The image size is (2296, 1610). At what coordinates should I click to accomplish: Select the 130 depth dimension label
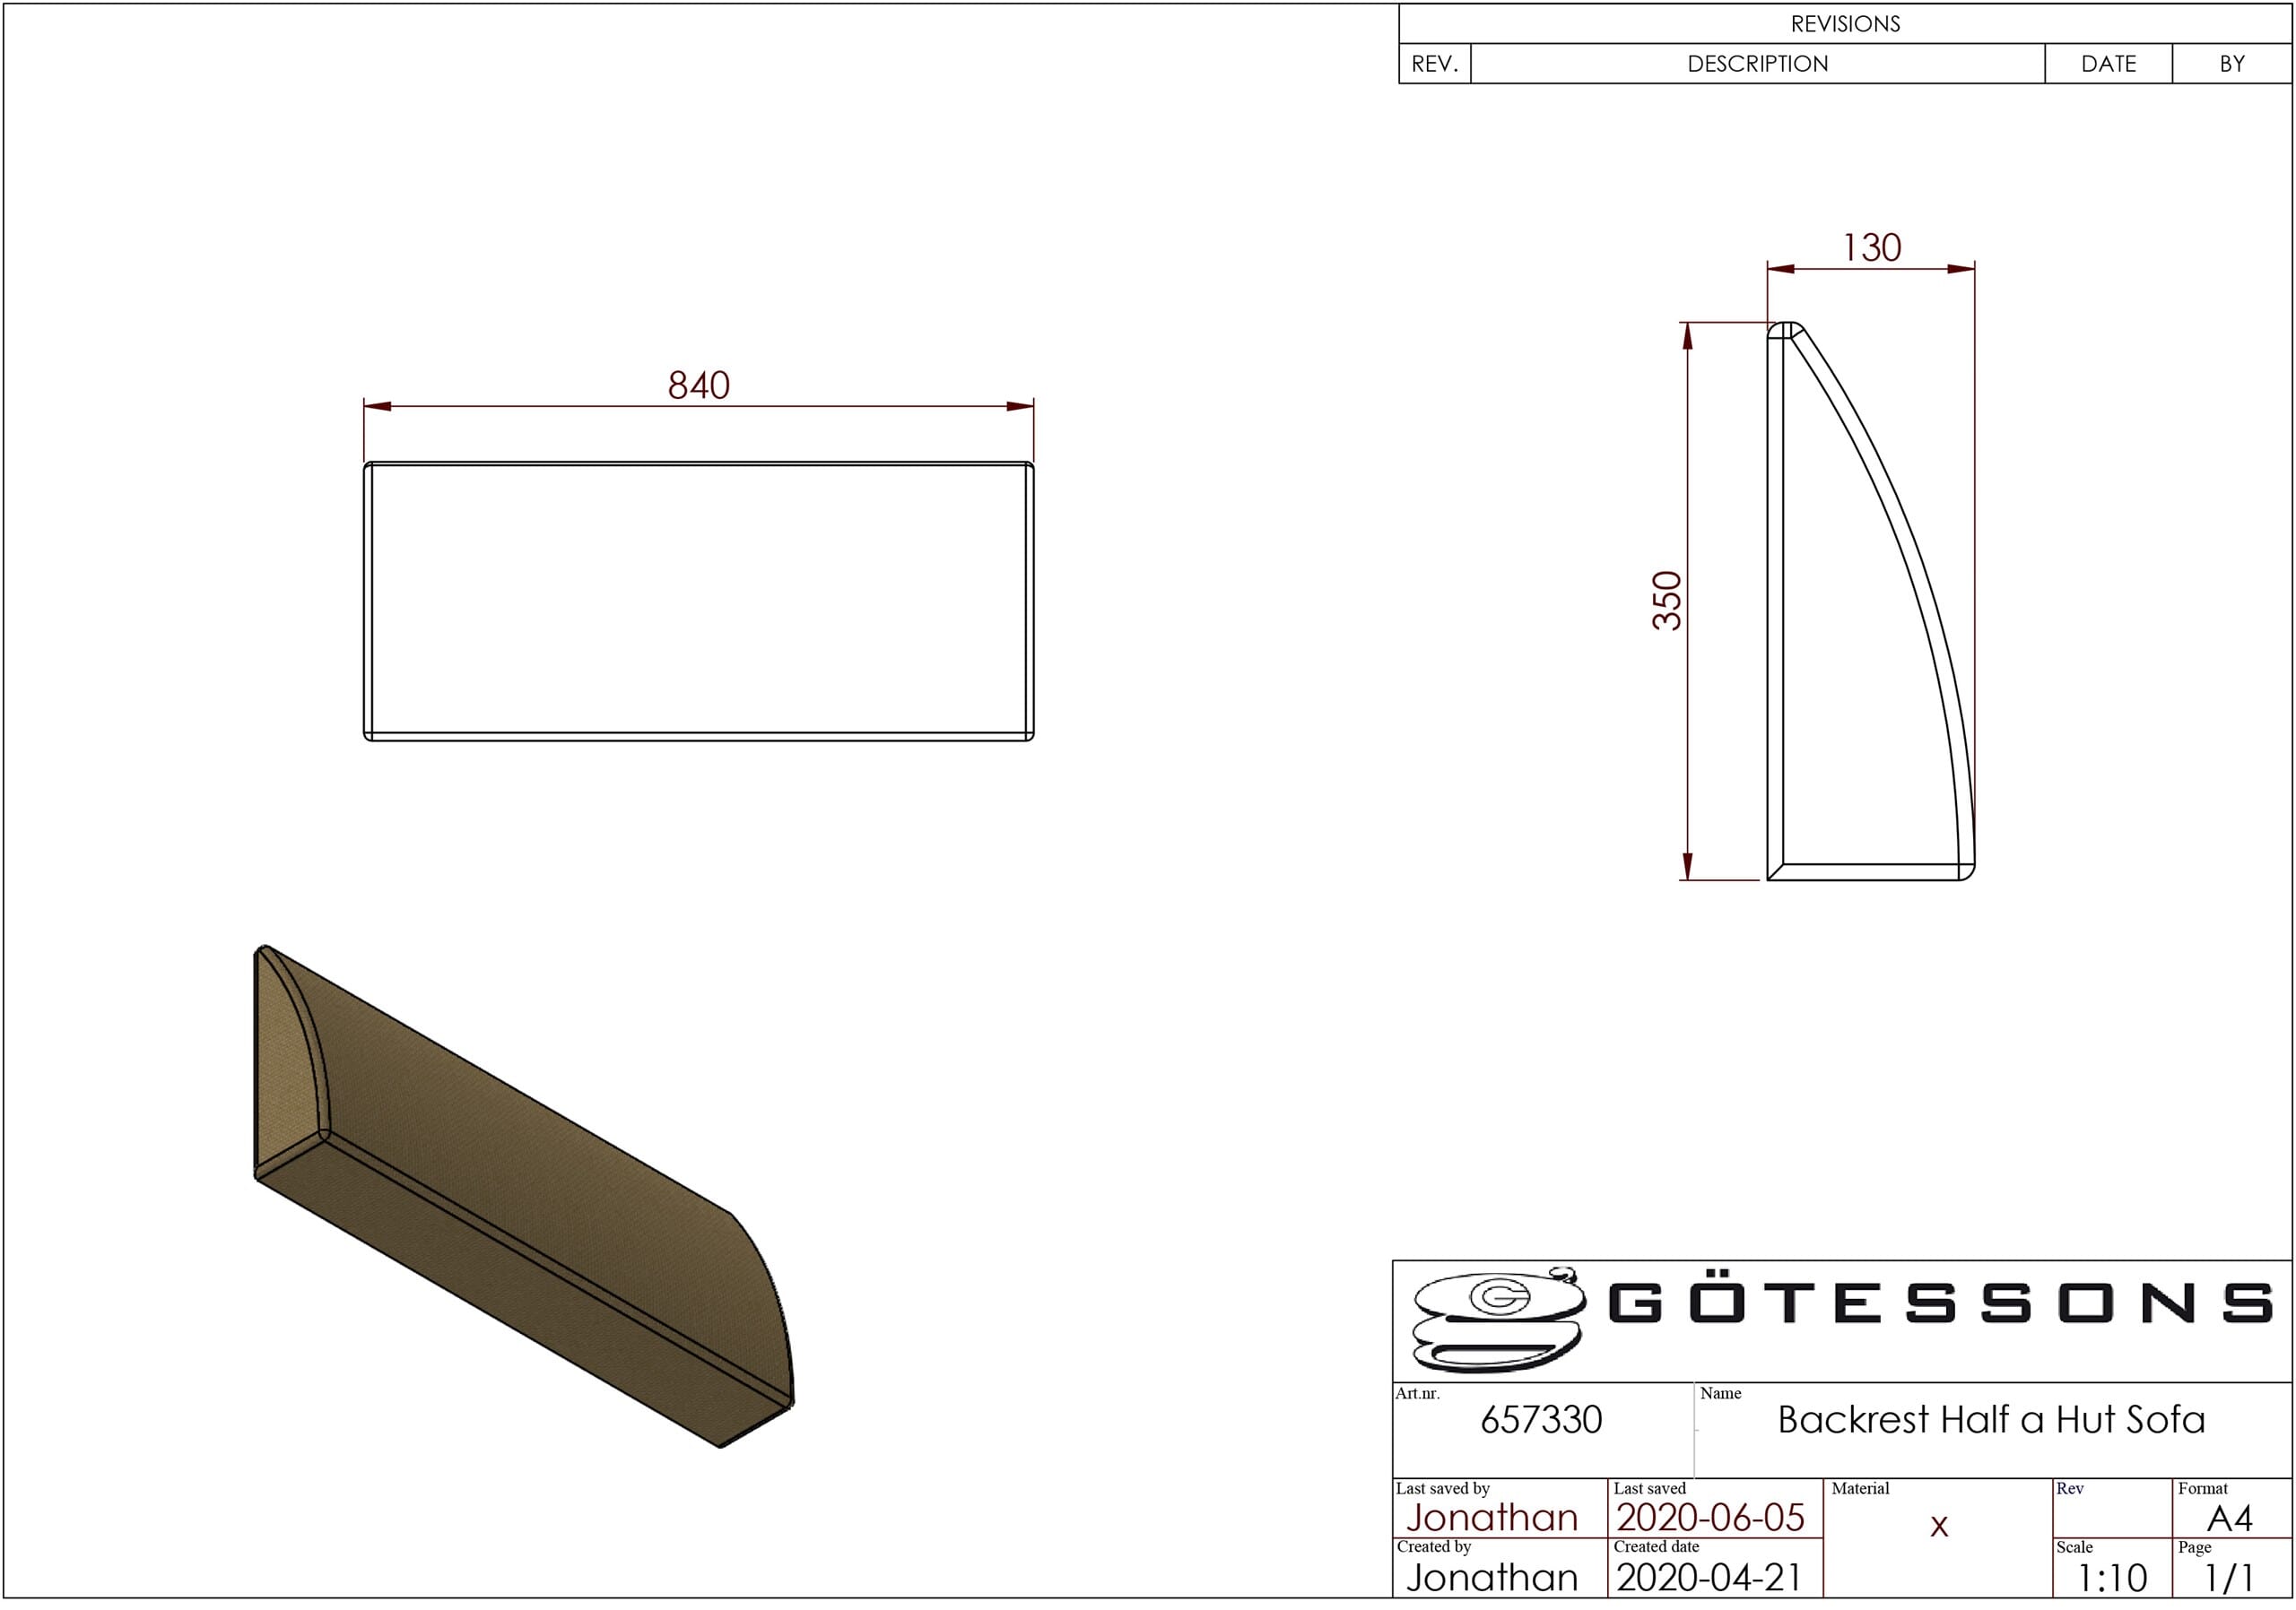(1871, 247)
